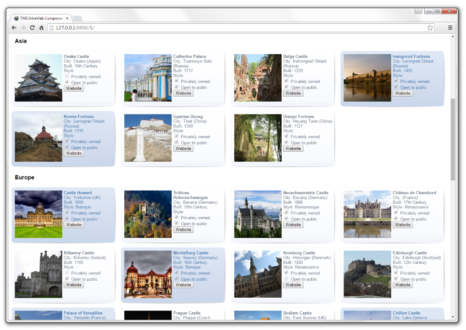Reload the page with refresh icon
Screen dimensions: 466x330
(x=32, y=28)
